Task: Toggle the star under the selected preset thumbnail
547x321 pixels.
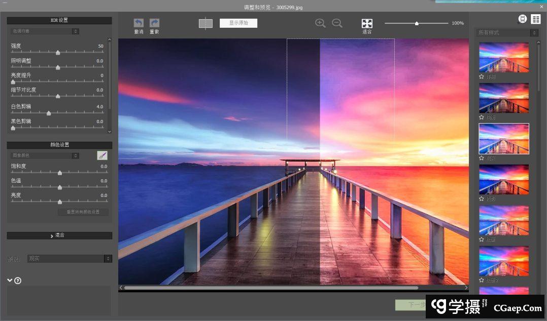Action: point(482,158)
